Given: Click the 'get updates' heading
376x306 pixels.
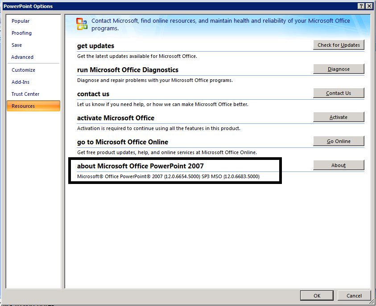Looking at the screenshot, I should (96, 46).
